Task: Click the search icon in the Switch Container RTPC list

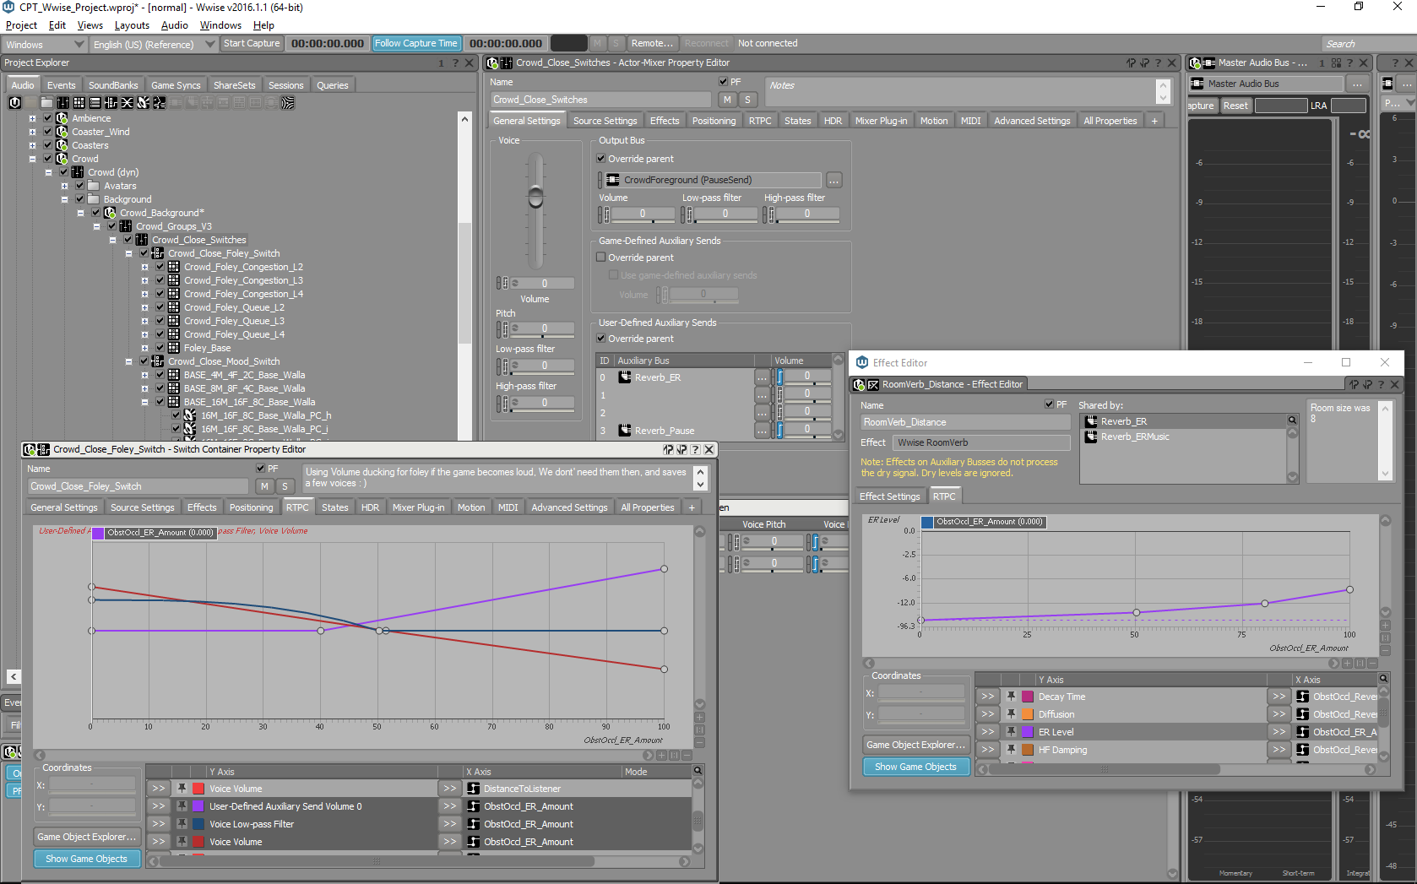Action: pos(698,771)
